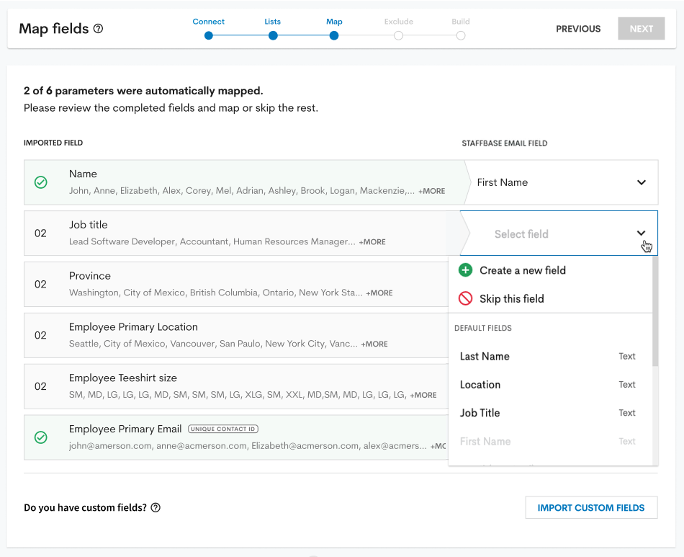
Task: Expand +MORE for Job title values
Action: [x=372, y=242]
